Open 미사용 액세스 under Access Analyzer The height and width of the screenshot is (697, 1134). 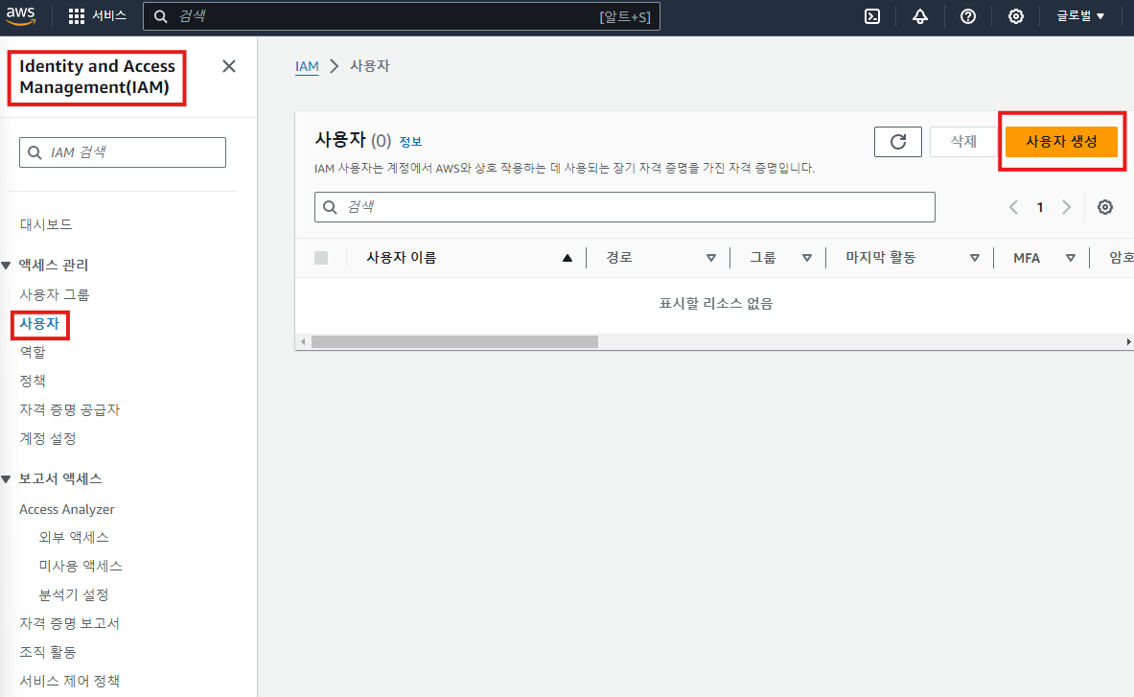point(81,566)
